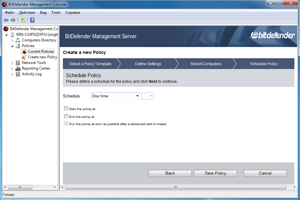Click the bitdefender logo in banner
The height and width of the screenshot is (200, 300).
(273, 35)
